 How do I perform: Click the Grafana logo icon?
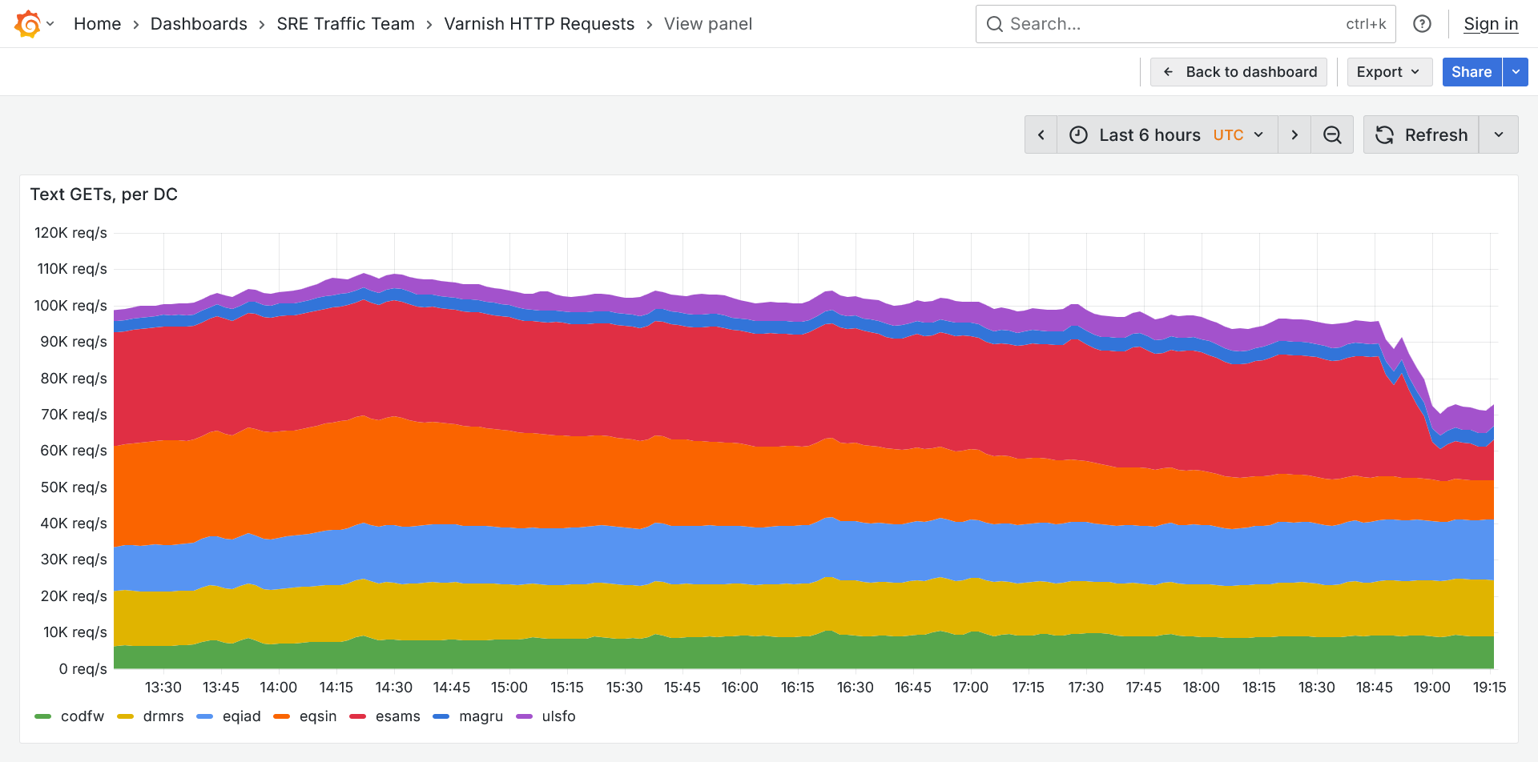click(x=27, y=24)
